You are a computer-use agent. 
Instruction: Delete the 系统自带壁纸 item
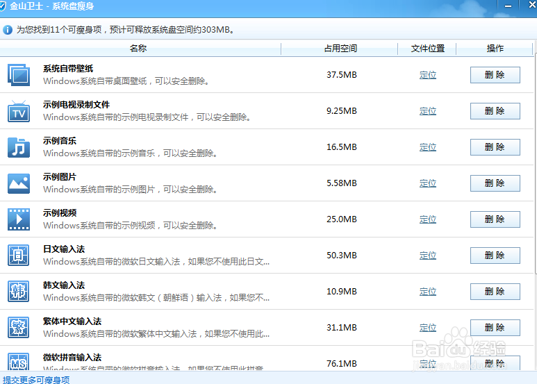click(x=495, y=75)
